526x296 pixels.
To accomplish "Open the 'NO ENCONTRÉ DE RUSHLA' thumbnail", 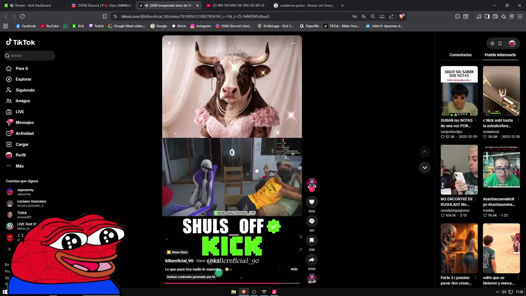I will click(x=459, y=169).
